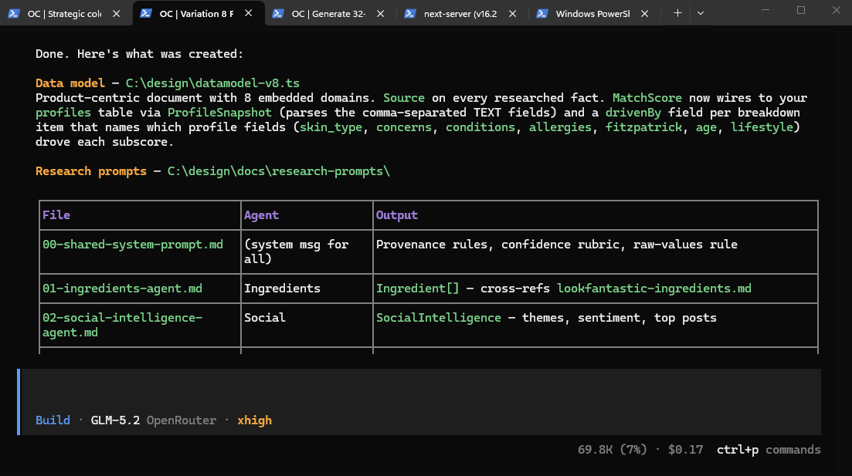The image size is (852, 476).
Task: Click the green Source keyword
Action: 404,98
